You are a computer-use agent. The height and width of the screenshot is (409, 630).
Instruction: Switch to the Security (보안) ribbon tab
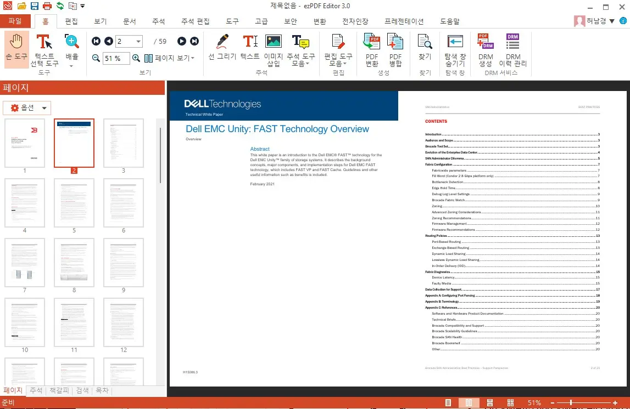click(291, 21)
